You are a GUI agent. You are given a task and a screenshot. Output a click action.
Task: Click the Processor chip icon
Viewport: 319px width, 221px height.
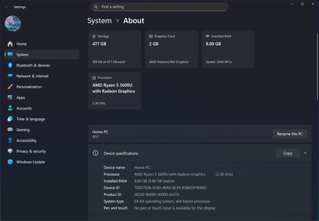point(94,78)
